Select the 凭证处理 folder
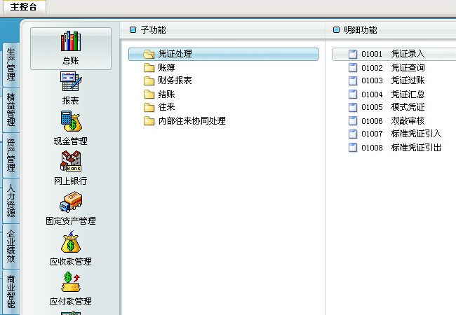Image resolution: width=456 pixels, height=315 pixels. tap(223, 54)
